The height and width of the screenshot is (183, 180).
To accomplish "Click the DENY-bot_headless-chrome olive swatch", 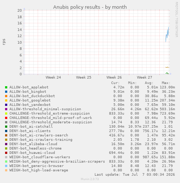I will 6,148.
